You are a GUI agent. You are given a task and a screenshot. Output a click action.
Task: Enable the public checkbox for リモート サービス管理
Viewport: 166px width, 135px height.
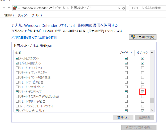[142, 82]
